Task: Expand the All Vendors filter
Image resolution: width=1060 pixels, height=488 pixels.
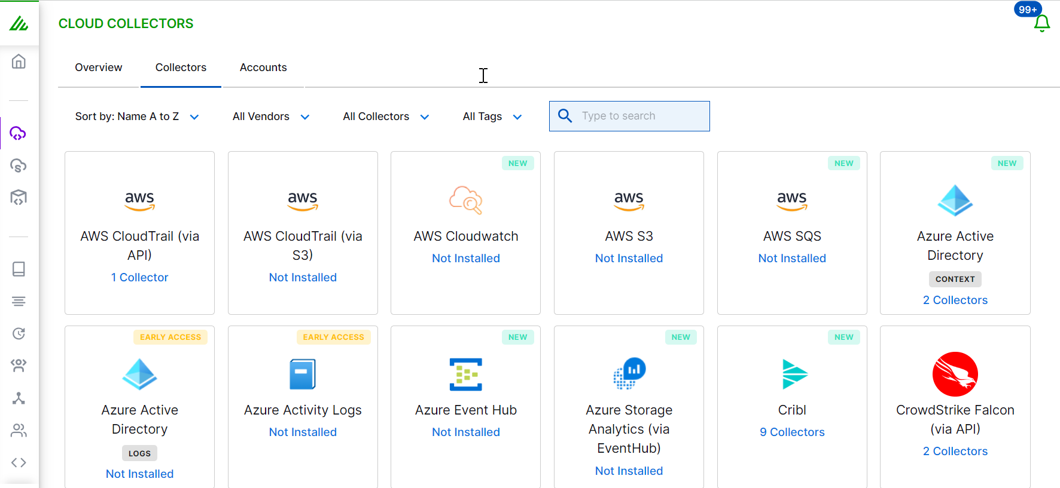Action: [271, 116]
